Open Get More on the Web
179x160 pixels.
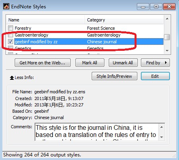click(x=42, y=63)
